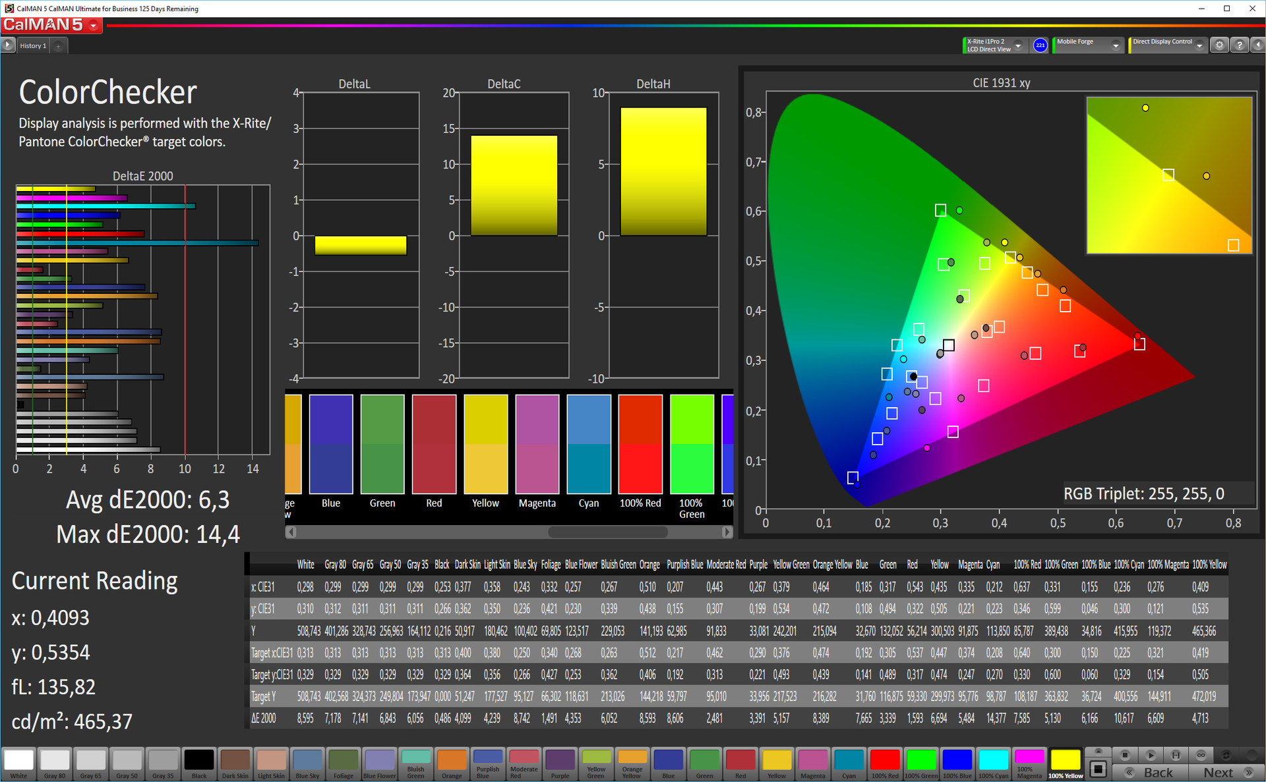Click the swatch strip right scroll arrow
This screenshot has width=1266, height=782.
click(727, 532)
